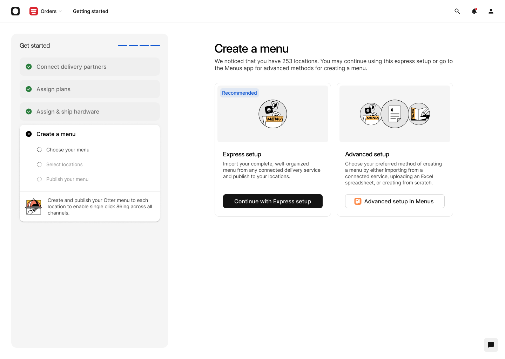Click the Recommended badge
Screen dimensions: 505x359
240,93
